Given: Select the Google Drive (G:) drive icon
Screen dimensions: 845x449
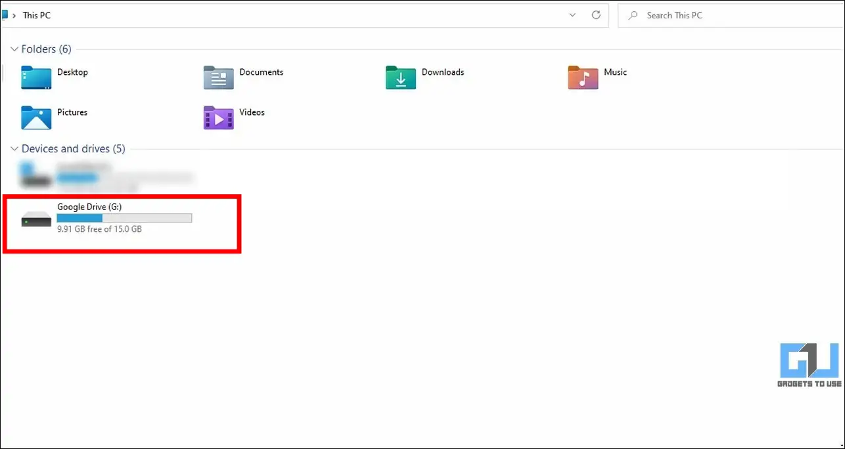Looking at the screenshot, I should 36,219.
